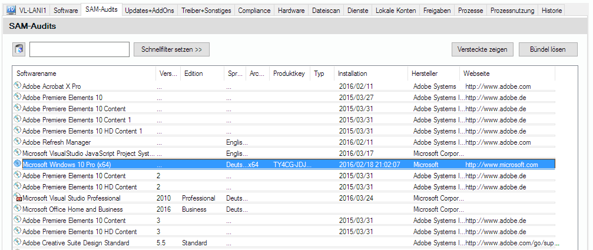Click version 2016 of Microsoft Office
The image size is (593, 250).
click(x=163, y=209)
